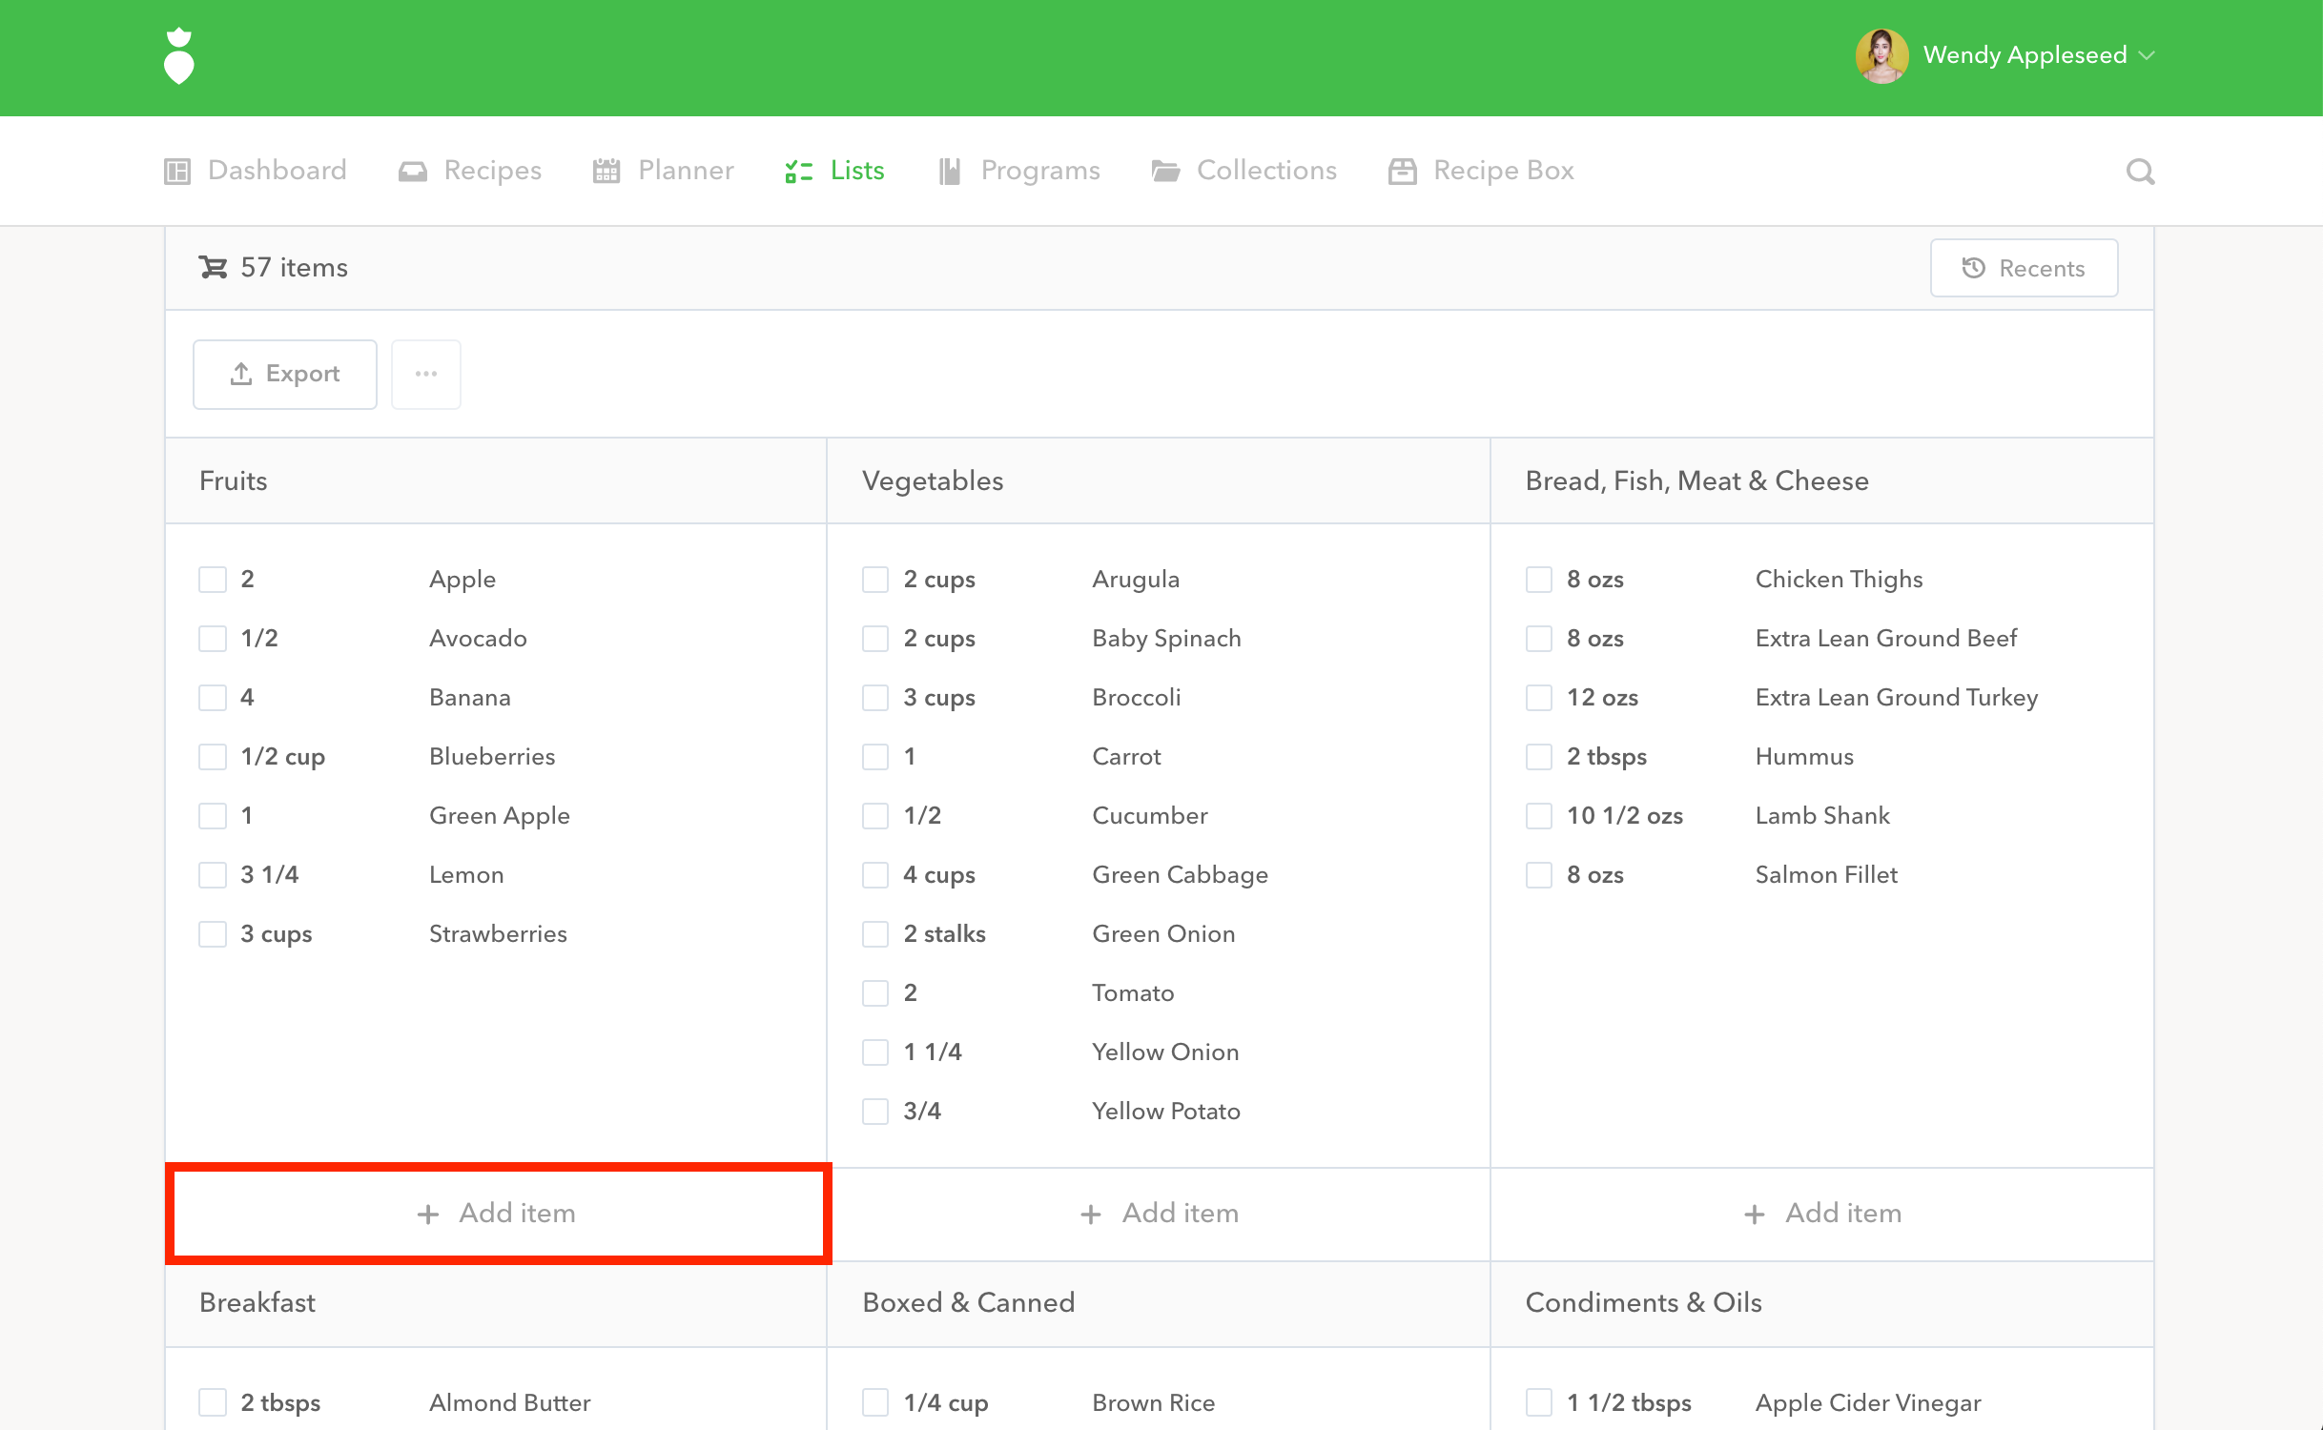This screenshot has width=2323, height=1430.
Task: Tick the Baby Spinach checkbox
Action: coord(875,639)
